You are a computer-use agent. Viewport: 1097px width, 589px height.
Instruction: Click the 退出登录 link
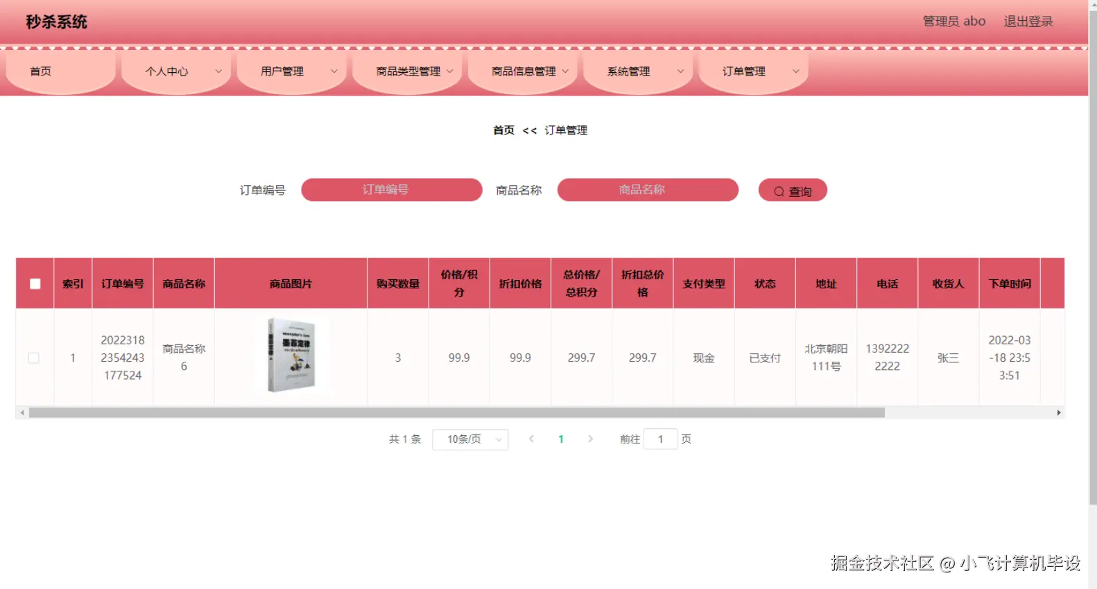[1028, 21]
